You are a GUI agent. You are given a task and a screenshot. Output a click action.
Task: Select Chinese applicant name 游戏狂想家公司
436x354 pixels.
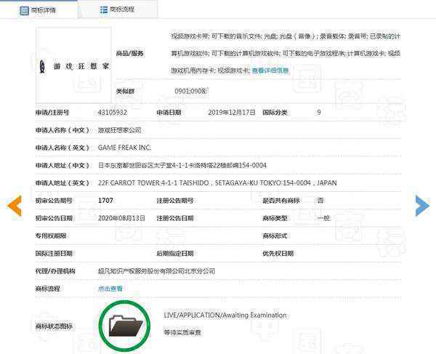[x=120, y=130]
